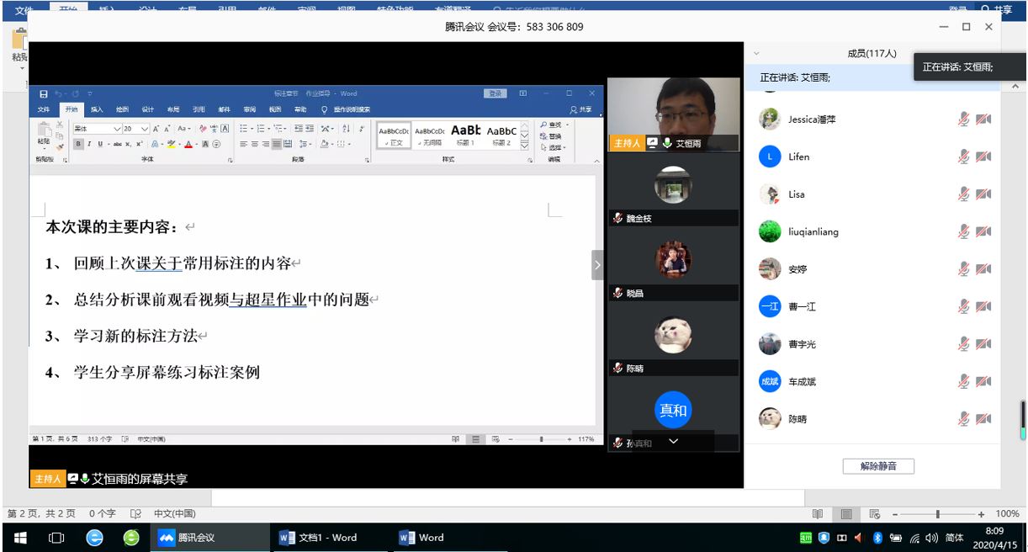Select 魏金枝's video thumbnail
Image resolution: width=1028 pixels, height=552 pixels.
[673, 185]
